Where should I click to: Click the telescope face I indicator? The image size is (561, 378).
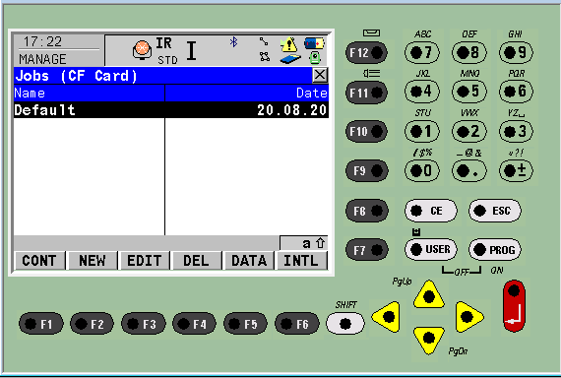[x=191, y=50]
